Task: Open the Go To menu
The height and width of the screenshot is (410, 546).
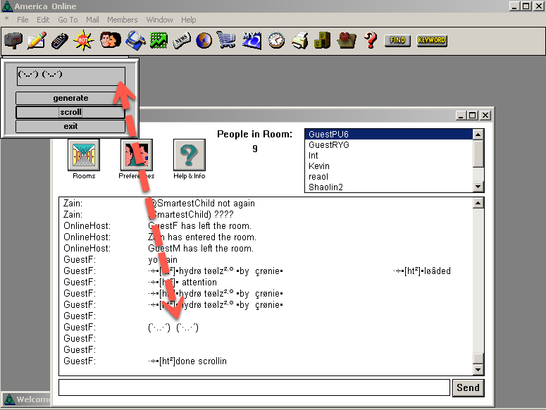Action: click(68, 20)
